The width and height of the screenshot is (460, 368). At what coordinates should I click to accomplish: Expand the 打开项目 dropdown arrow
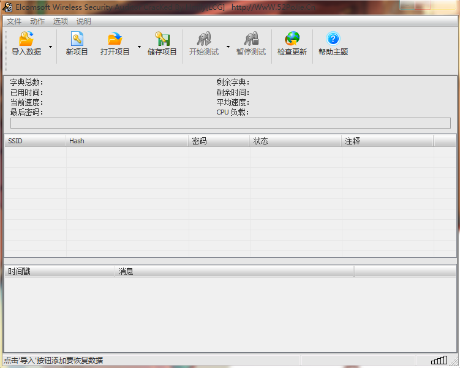click(x=140, y=47)
